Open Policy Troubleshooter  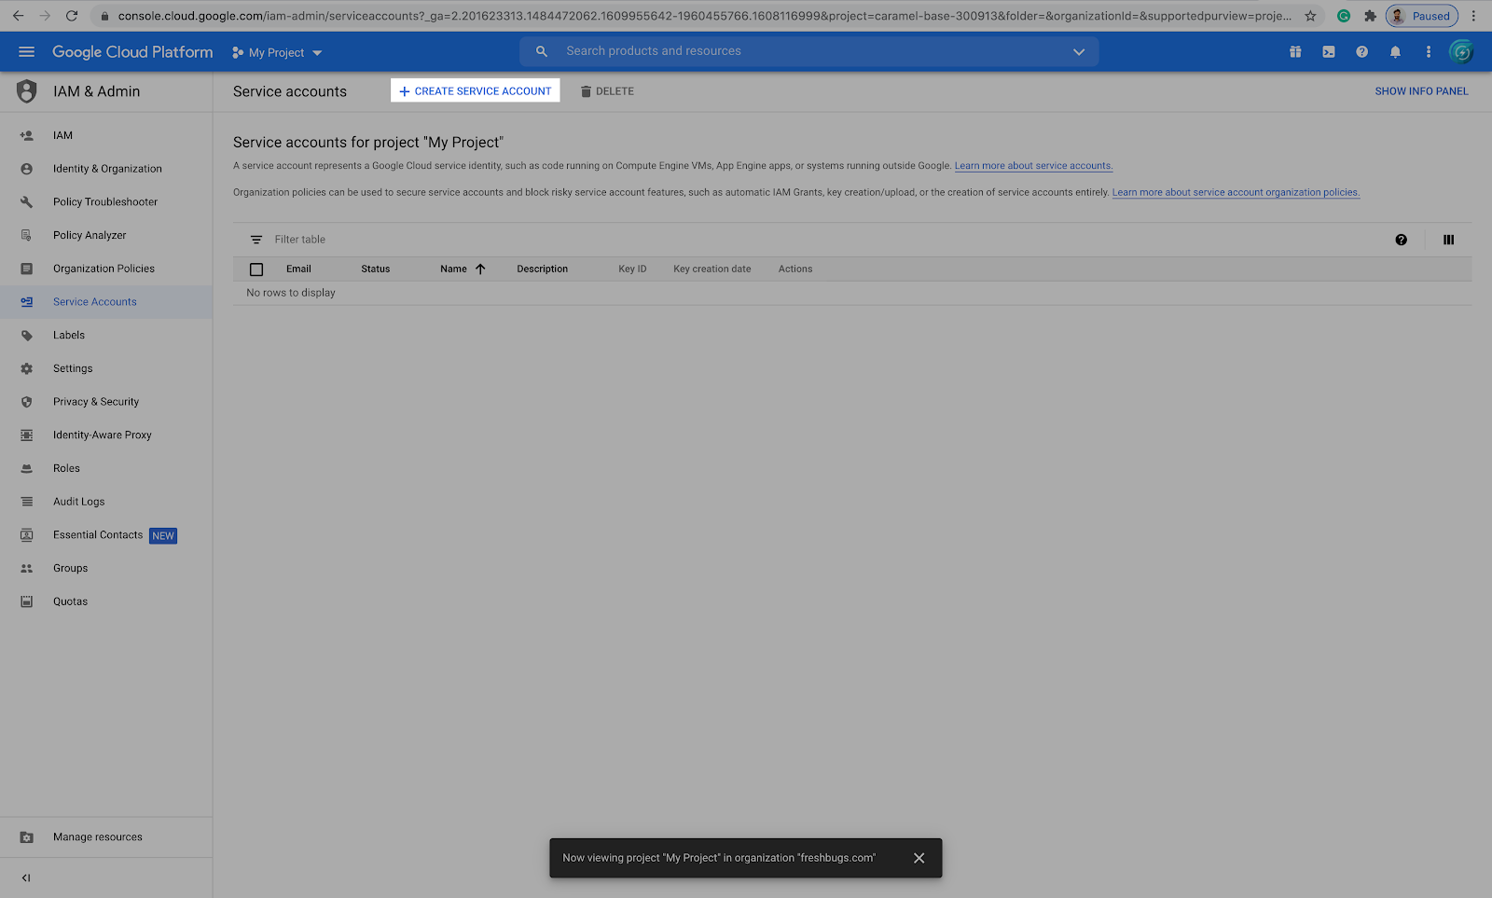click(x=105, y=201)
